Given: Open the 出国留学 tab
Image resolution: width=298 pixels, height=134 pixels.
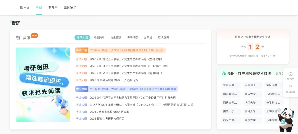Looking at the screenshot, I should pyautogui.click(x=70, y=7).
